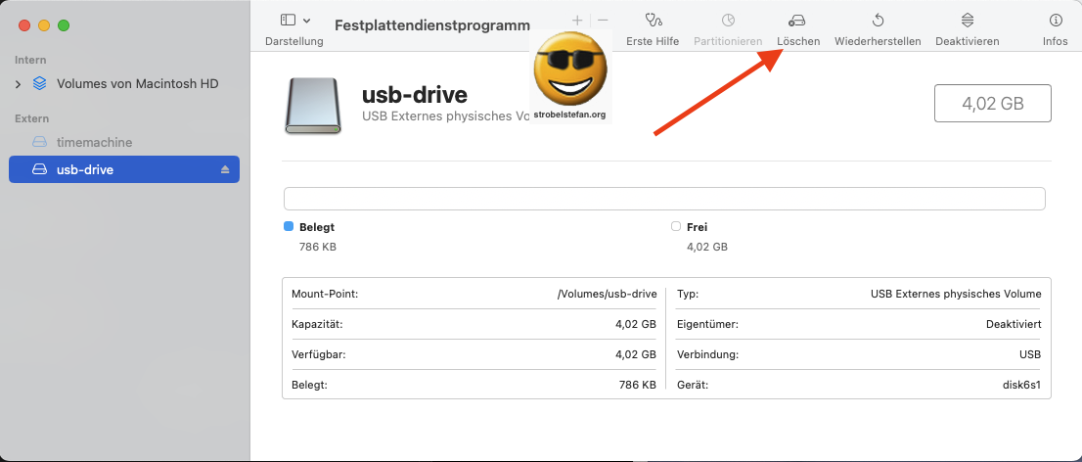This screenshot has height=462, width=1082.
Task: Eject usb-drive using sidebar eject icon
Action: tap(224, 170)
